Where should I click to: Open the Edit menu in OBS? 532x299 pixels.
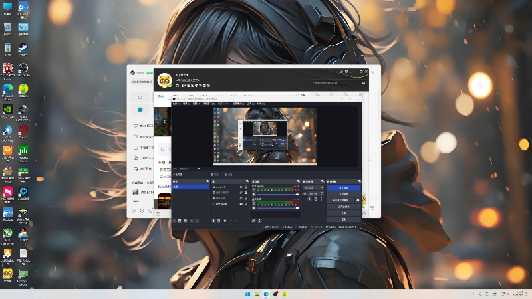[x=186, y=104]
